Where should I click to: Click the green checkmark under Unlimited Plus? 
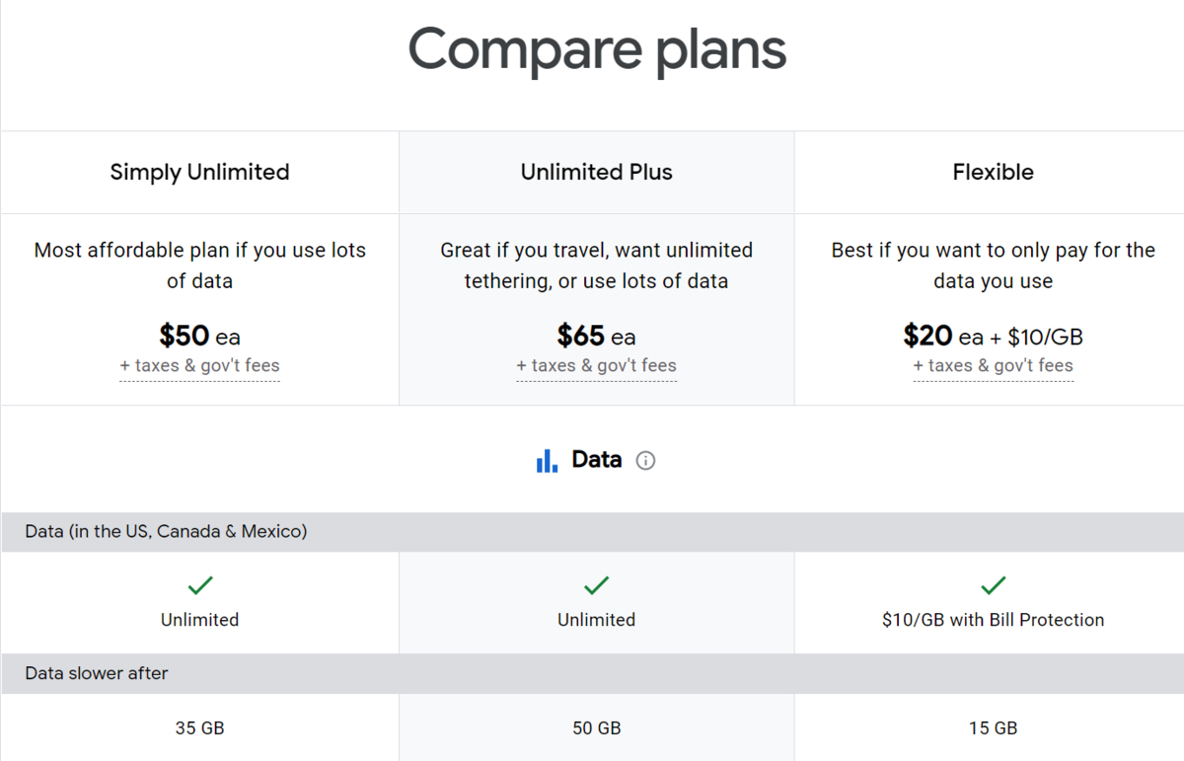click(x=596, y=585)
